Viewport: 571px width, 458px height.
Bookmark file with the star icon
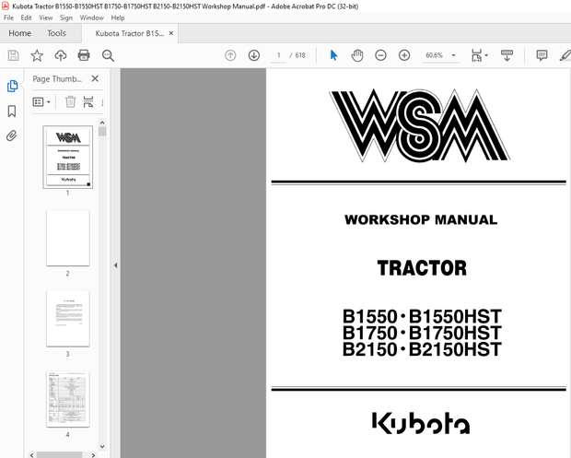(37, 55)
